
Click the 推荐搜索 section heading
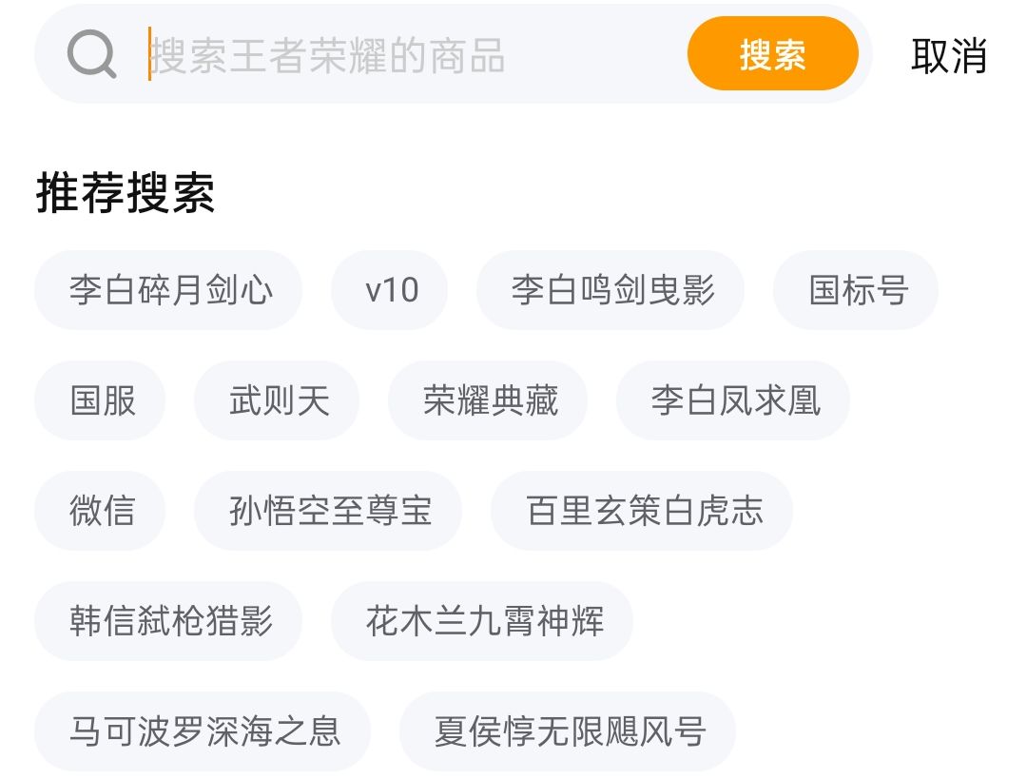tap(126, 193)
